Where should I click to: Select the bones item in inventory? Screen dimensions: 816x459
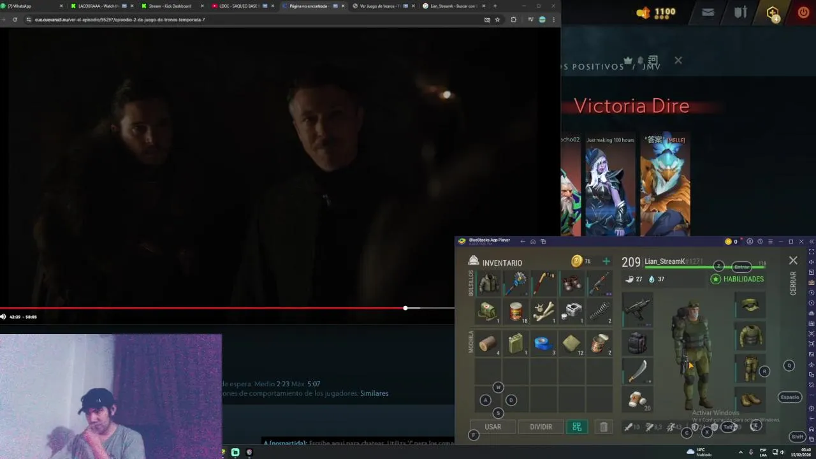click(544, 311)
